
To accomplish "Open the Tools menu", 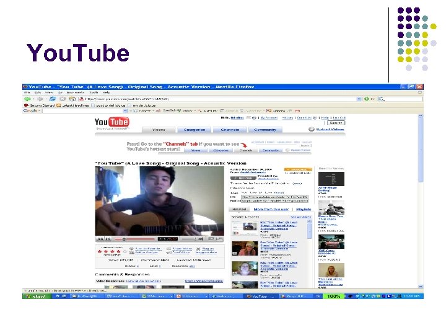I will 94,92.
